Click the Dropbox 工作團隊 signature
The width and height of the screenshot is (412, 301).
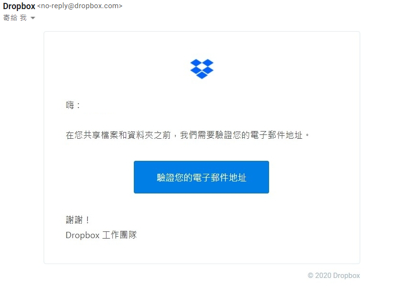101,235
